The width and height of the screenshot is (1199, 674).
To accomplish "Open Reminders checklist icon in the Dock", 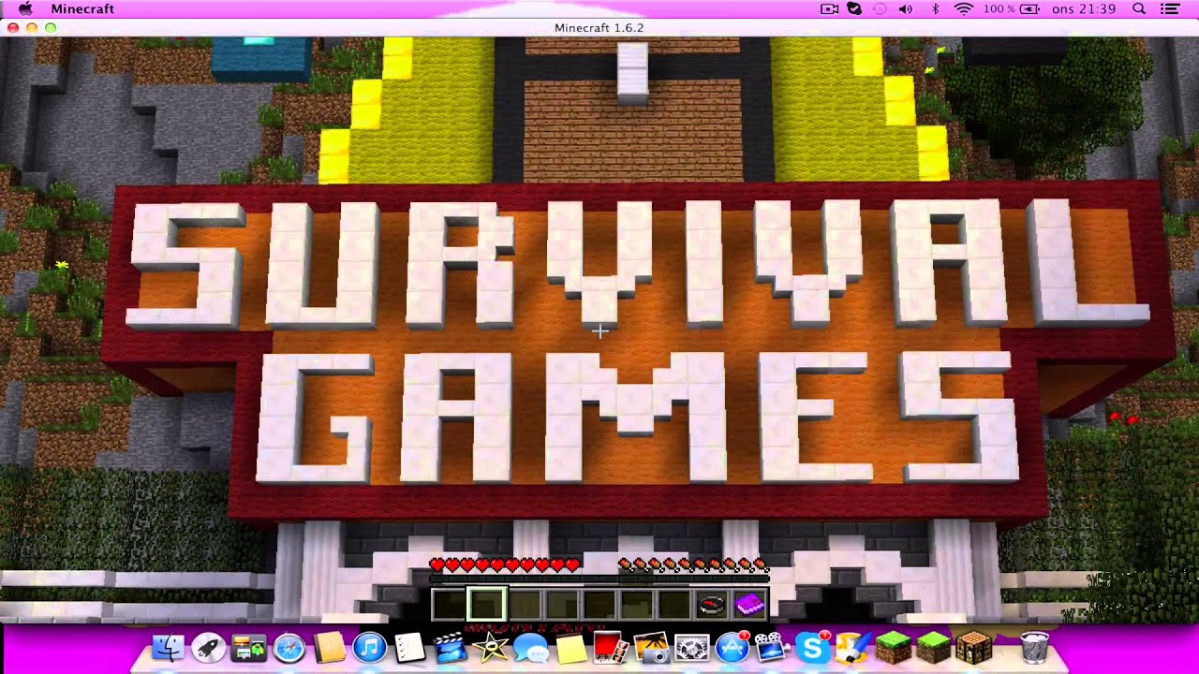I will [409, 648].
